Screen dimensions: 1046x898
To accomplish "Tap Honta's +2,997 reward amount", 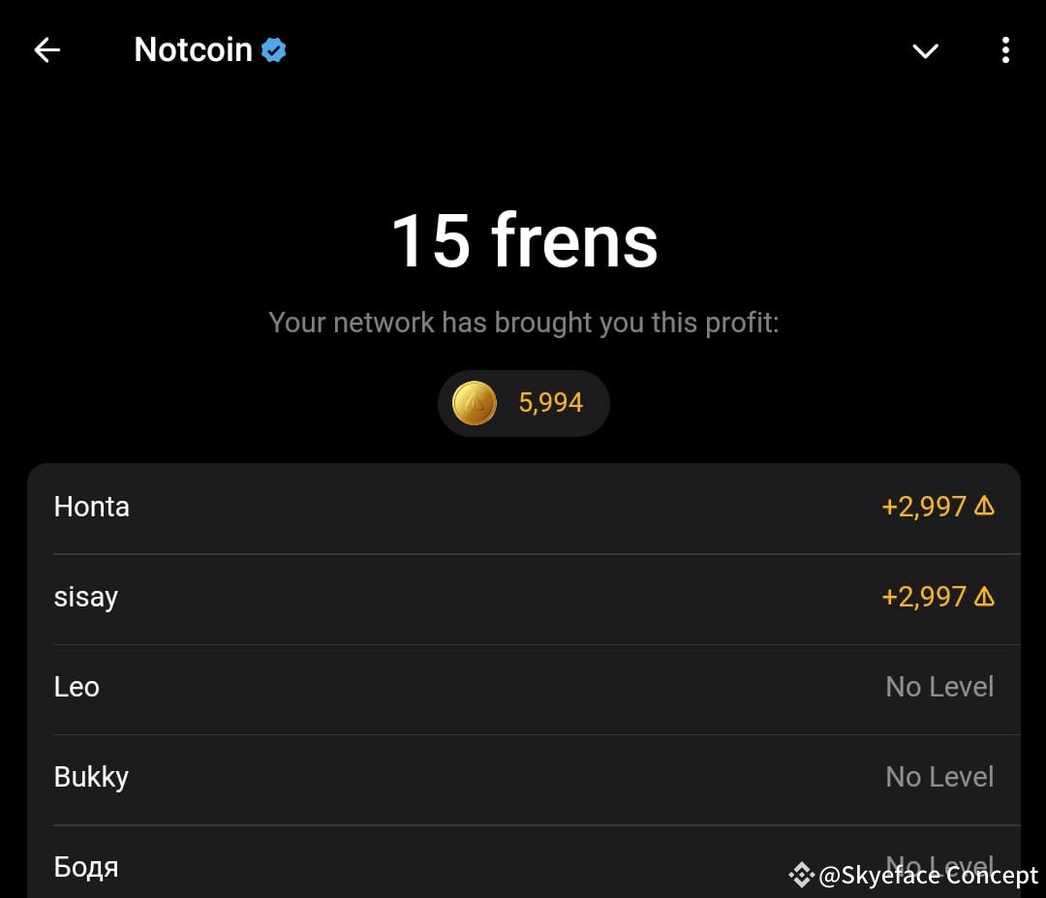I will [x=923, y=507].
